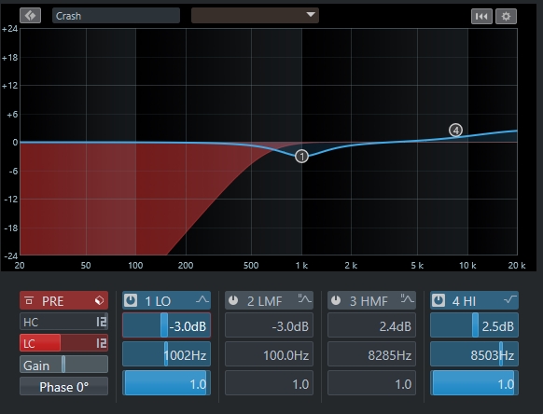Screen dimensions: 543x414
Task: Click the +24 dB scale label
Action: [x=9, y=29]
